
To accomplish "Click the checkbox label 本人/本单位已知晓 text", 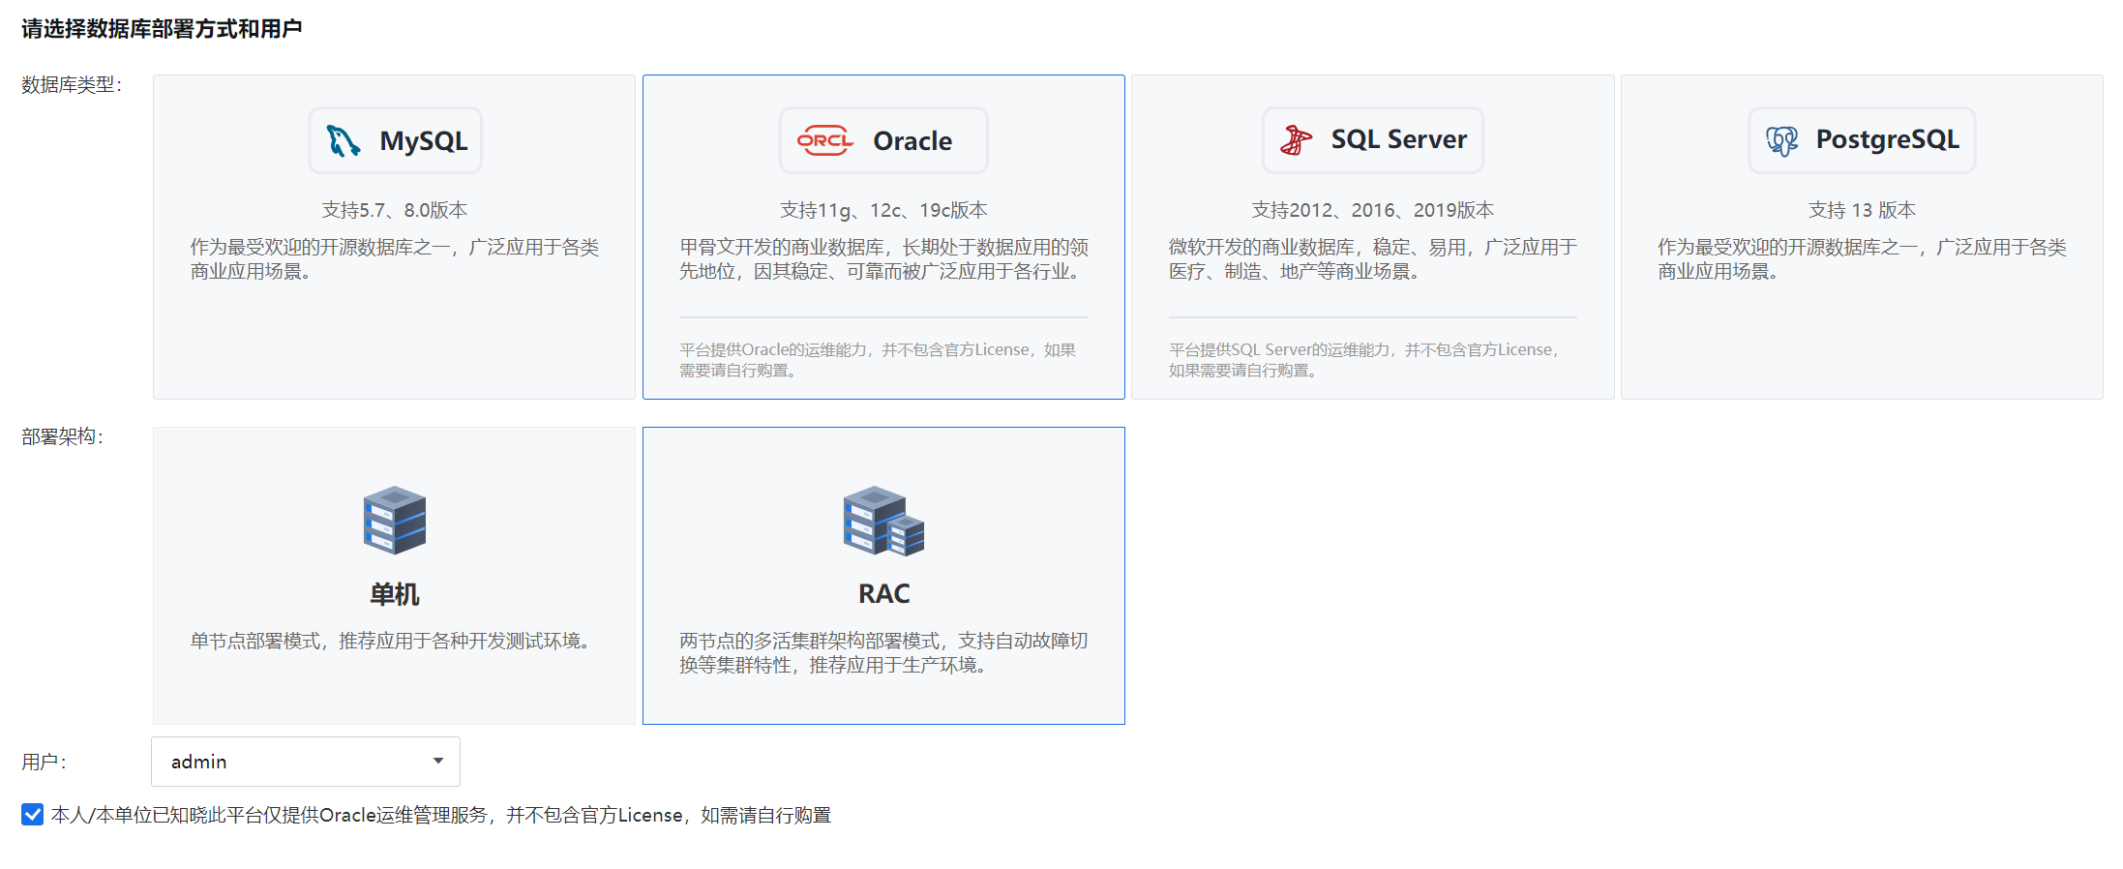I will [441, 815].
